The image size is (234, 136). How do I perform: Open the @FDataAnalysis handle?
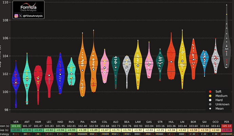33,16
